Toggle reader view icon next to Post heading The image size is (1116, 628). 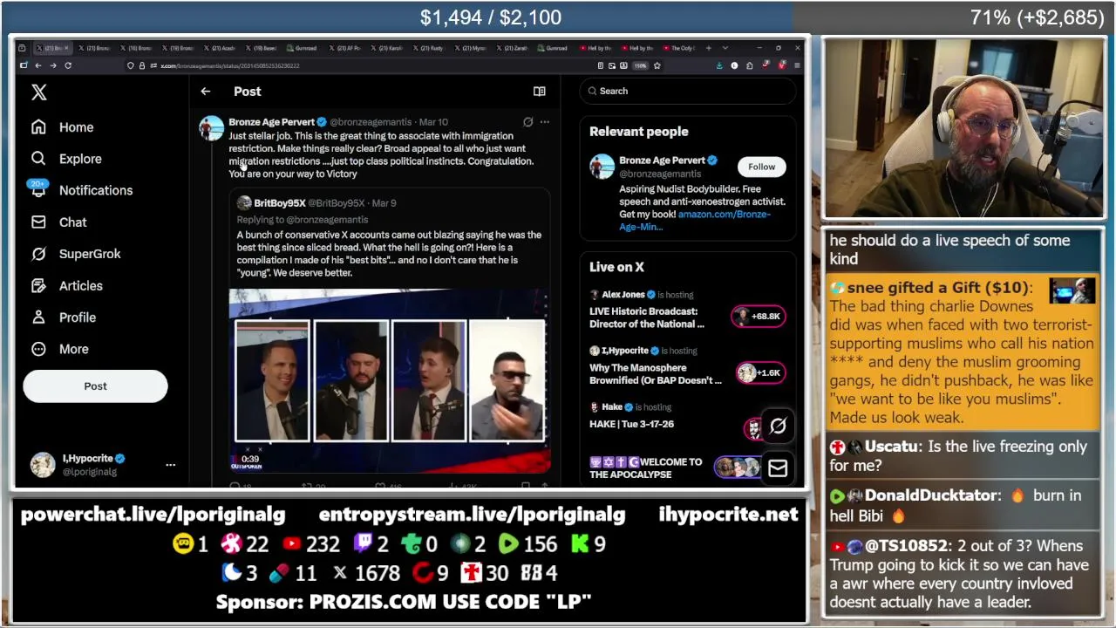(540, 92)
